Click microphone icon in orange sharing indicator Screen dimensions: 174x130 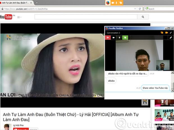coord(116,3)
